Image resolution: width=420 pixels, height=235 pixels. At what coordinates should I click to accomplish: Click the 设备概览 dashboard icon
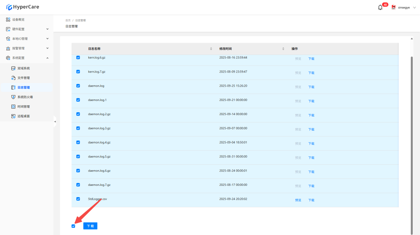pos(8,20)
